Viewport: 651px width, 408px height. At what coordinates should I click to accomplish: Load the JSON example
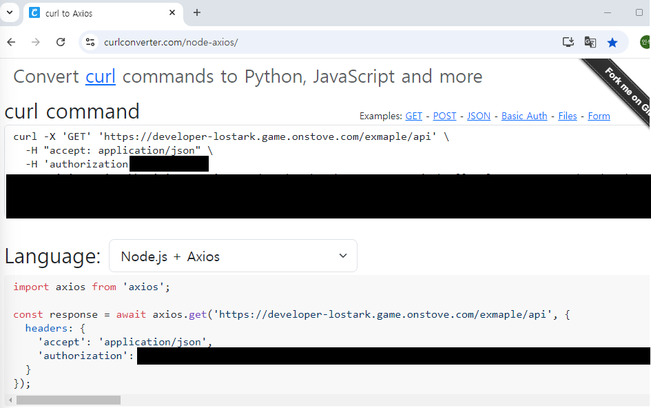pos(478,116)
